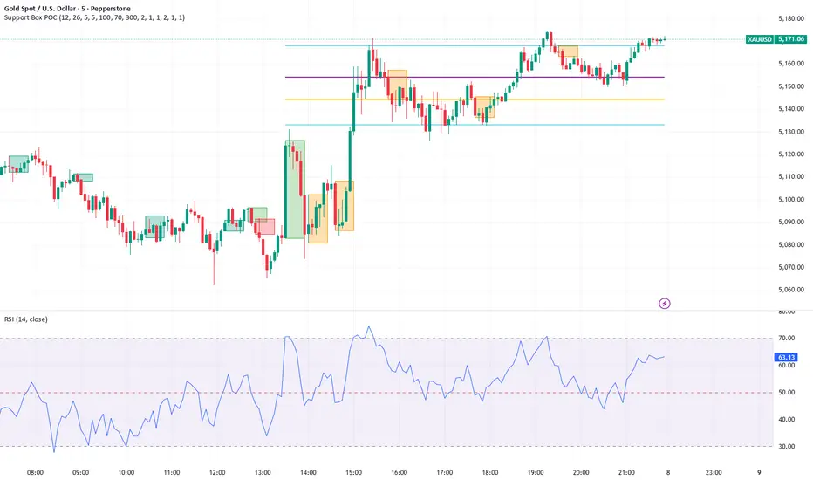Click the purple lightning bolt icon
Viewport: 813px width, 480px height.
pos(664,303)
